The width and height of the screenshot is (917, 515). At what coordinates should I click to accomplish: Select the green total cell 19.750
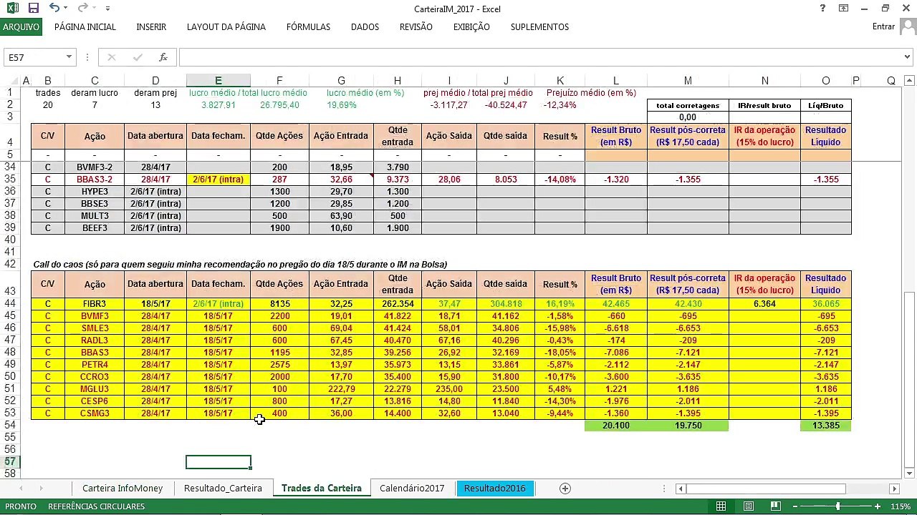(x=688, y=426)
